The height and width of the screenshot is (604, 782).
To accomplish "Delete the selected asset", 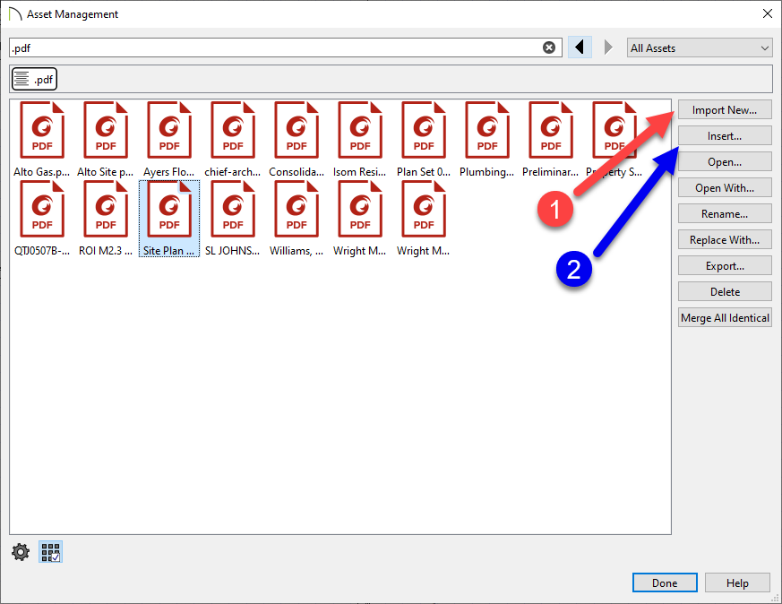I will tap(725, 292).
